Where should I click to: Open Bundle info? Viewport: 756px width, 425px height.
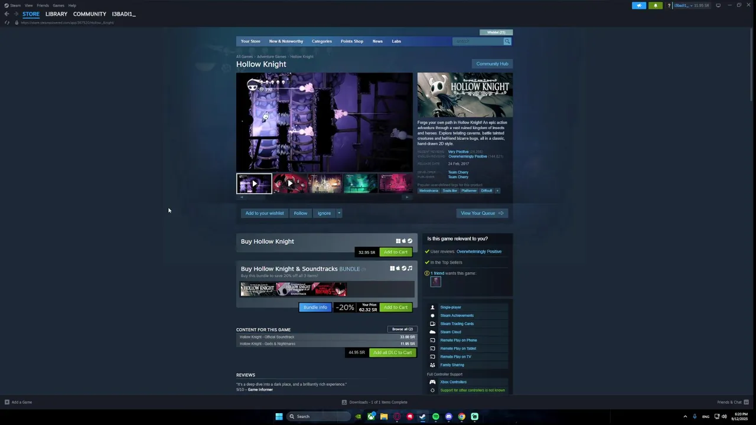315,308
